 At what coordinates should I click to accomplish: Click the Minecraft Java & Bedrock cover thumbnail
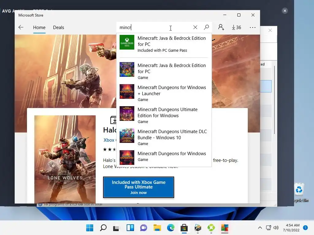[x=127, y=69]
